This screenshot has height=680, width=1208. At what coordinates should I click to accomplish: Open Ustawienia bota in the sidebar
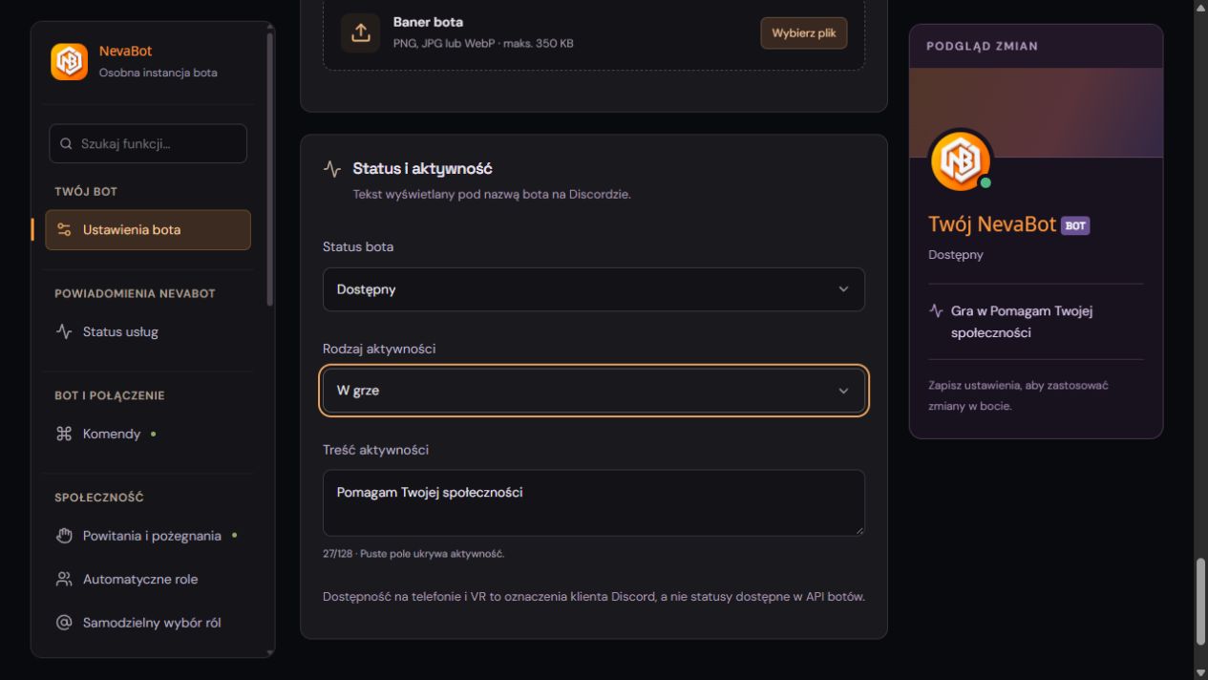[x=148, y=230]
